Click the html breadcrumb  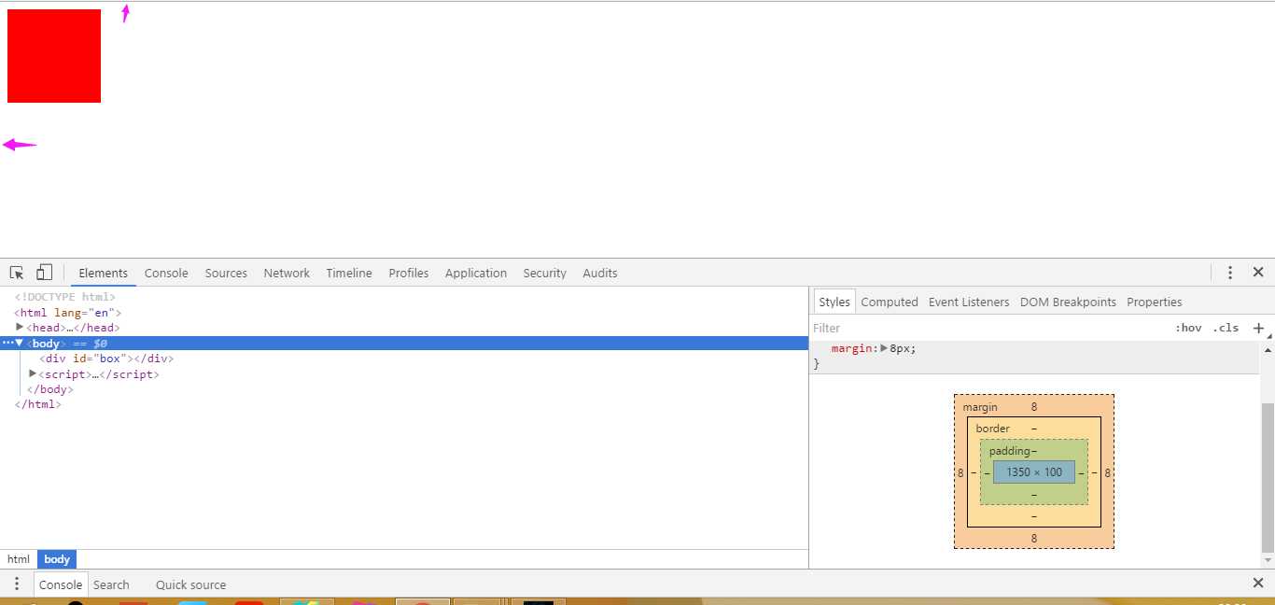[19, 559]
